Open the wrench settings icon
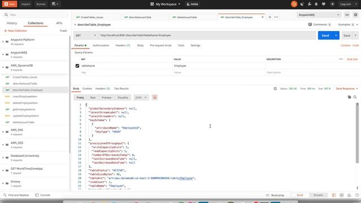The height and width of the screenshot is (203, 361). [310, 4]
